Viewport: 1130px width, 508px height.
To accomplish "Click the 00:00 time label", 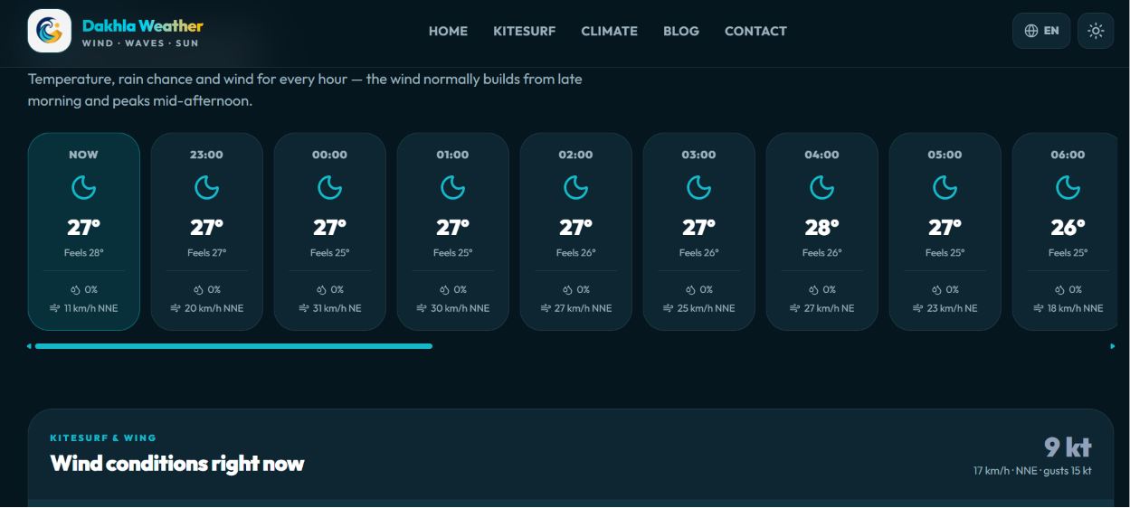I will click(330, 155).
